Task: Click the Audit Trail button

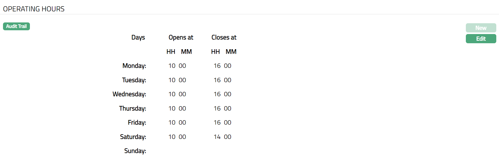Action: click(x=16, y=26)
